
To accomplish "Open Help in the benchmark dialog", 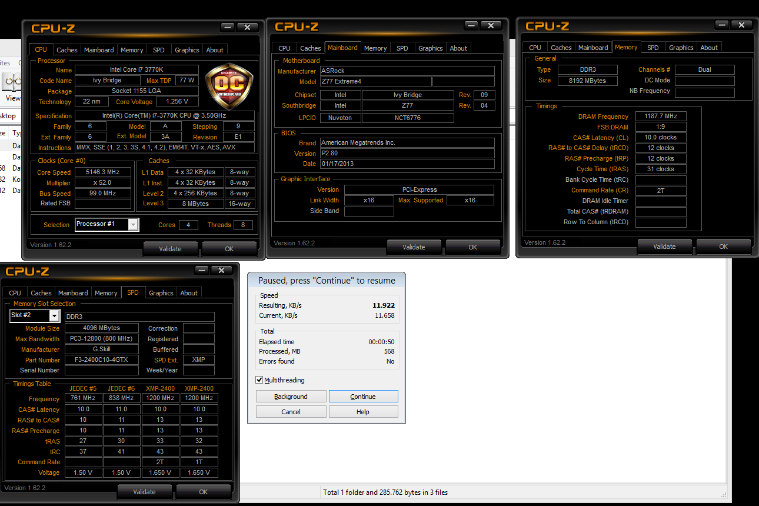I will 363,412.
